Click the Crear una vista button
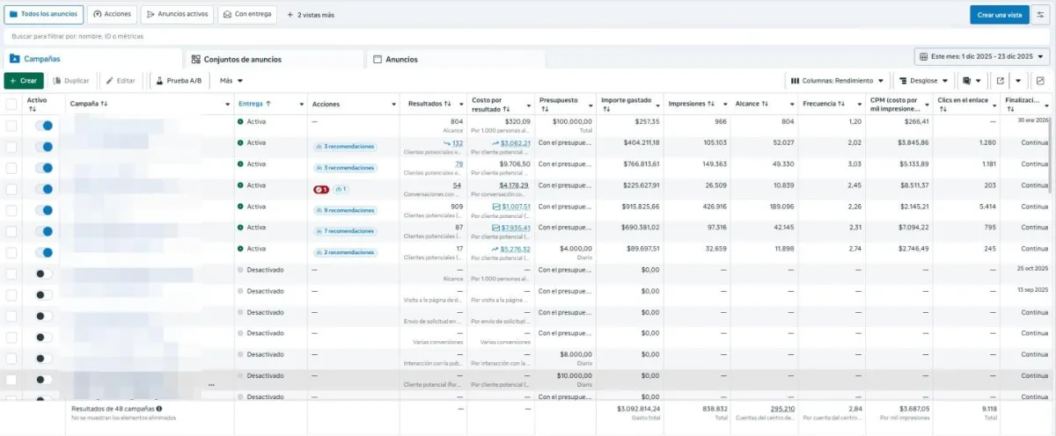The image size is (1056, 436). [x=999, y=15]
